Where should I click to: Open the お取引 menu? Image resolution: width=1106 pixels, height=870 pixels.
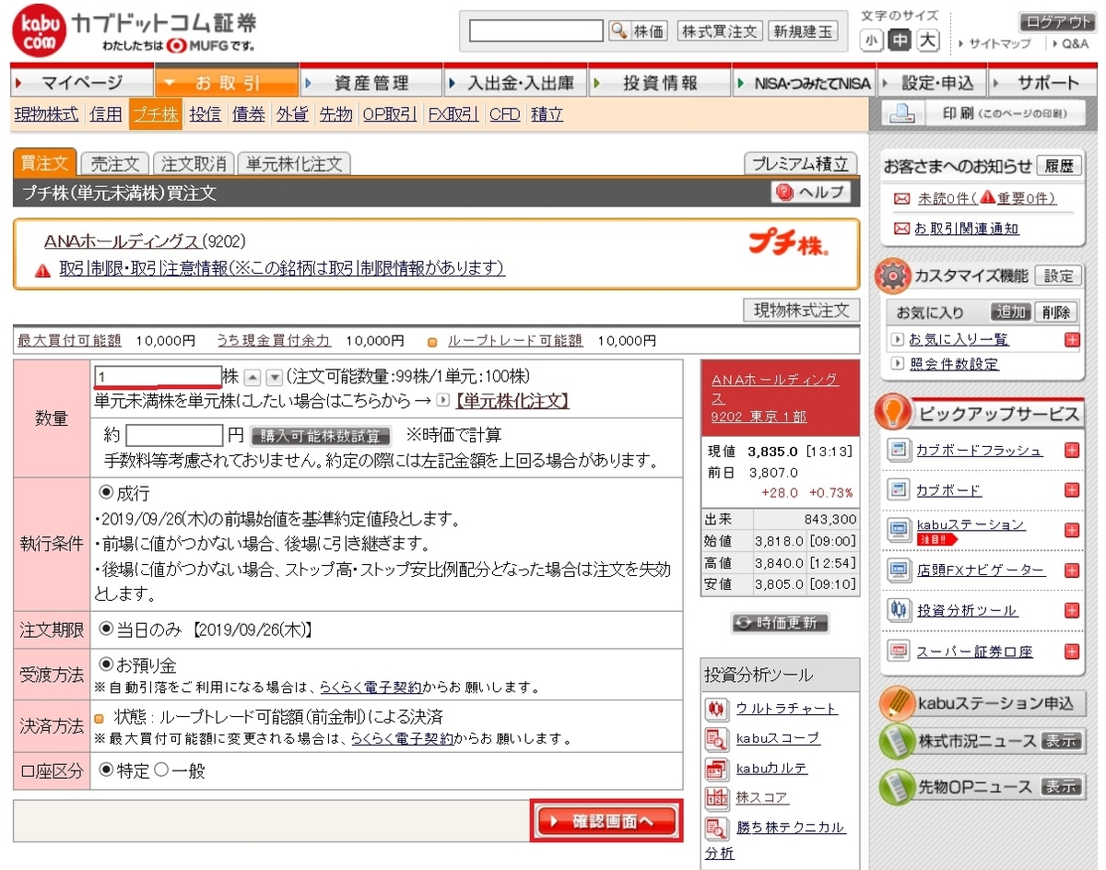pos(227,82)
